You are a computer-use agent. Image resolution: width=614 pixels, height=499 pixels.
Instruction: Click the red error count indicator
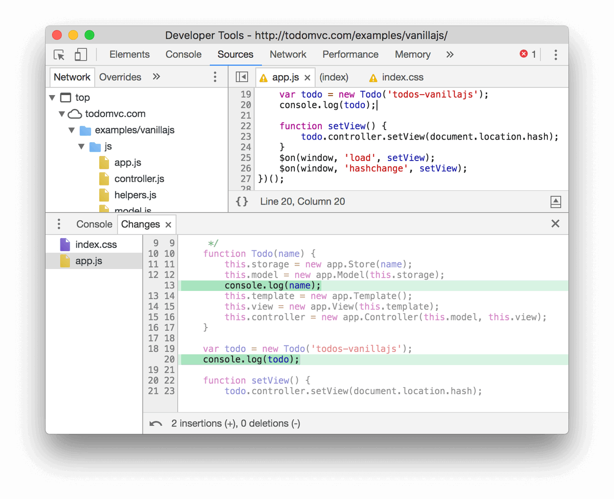point(528,54)
